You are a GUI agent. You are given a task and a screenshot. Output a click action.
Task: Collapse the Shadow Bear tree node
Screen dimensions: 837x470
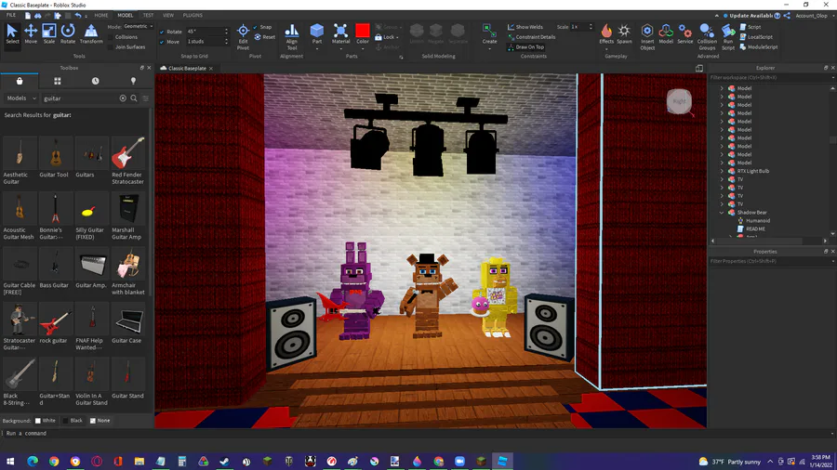pyautogui.click(x=722, y=213)
